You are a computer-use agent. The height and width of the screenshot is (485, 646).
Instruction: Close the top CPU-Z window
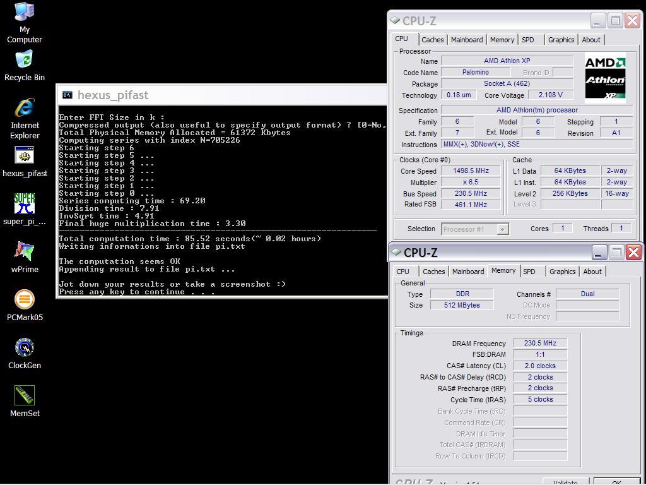point(632,20)
